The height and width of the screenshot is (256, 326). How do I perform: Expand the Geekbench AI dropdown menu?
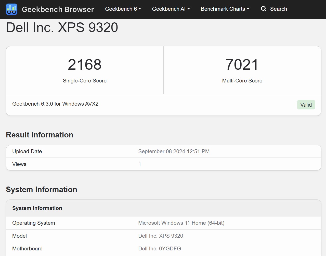tap(171, 9)
